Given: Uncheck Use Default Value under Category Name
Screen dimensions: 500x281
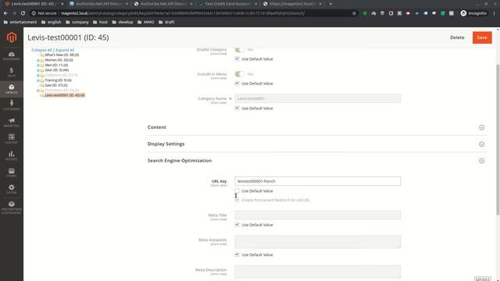Looking at the screenshot, I should (237, 108).
